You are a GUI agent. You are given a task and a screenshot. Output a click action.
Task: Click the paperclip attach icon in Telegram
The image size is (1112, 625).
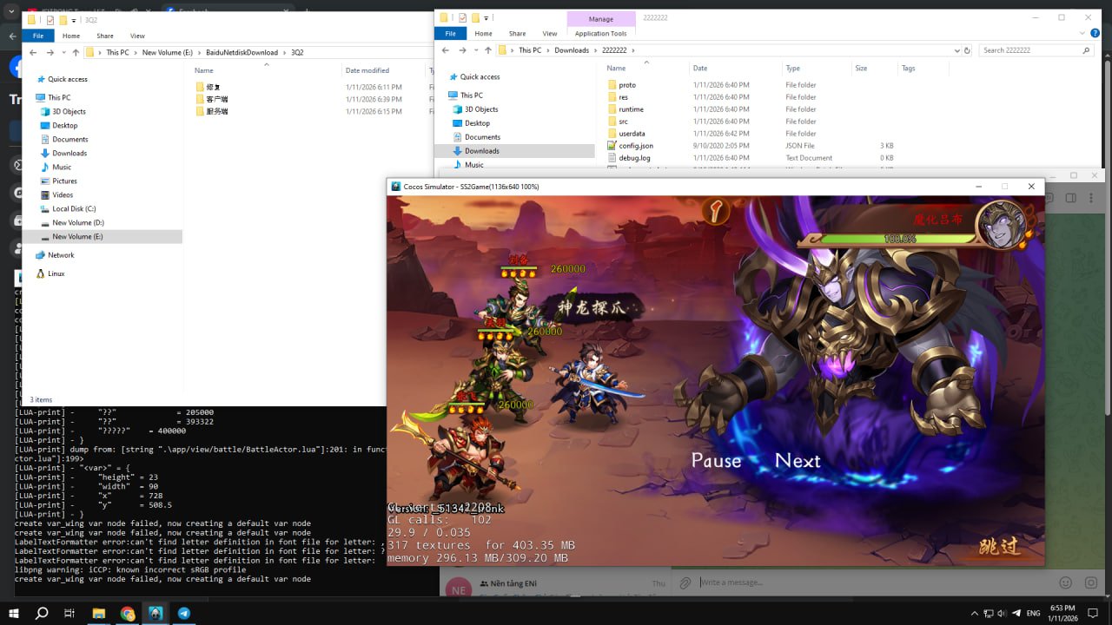coord(685,582)
